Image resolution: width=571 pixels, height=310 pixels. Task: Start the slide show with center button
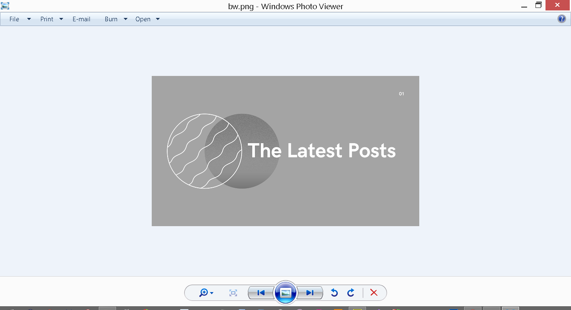coord(285,293)
